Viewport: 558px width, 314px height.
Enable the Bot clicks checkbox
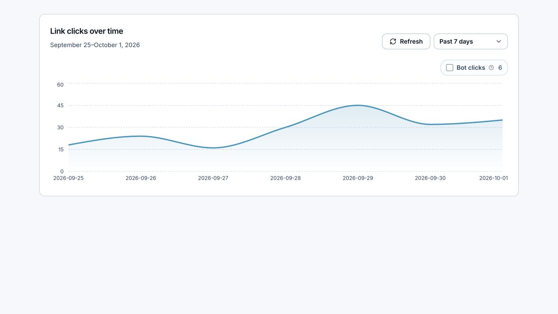[x=449, y=68]
